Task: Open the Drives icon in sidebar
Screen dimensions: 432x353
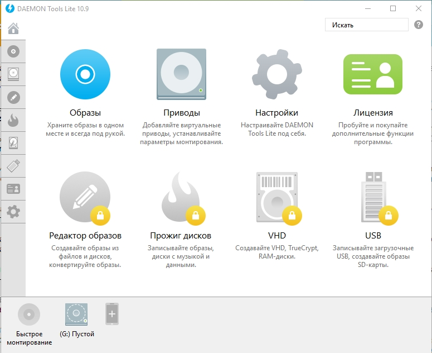Action: click(x=13, y=74)
